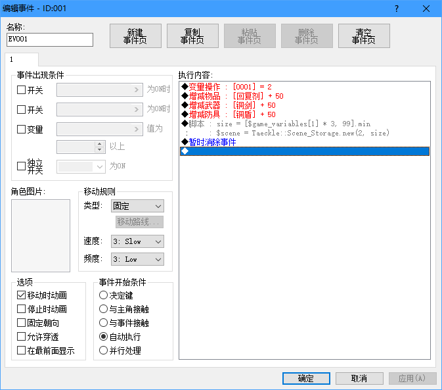Select the 与主角接触 trigger radio button
Viewport: 442px width, 390px height.
[104, 309]
